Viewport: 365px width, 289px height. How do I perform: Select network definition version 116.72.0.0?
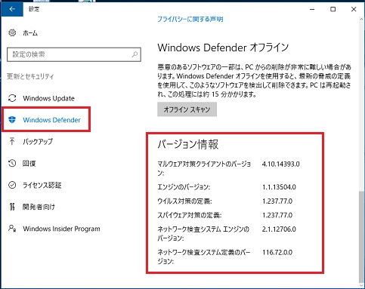(x=277, y=252)
